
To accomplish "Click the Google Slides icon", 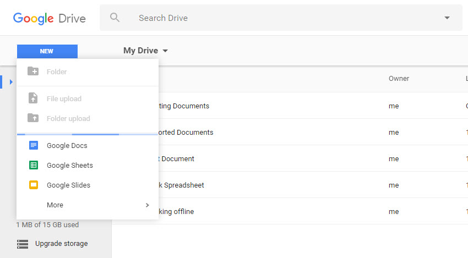I will pyautogui.click(x=34, y=185).
